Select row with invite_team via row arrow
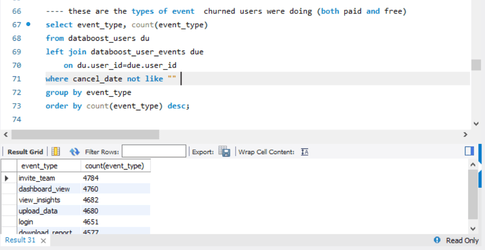 (x=7, y=178)
